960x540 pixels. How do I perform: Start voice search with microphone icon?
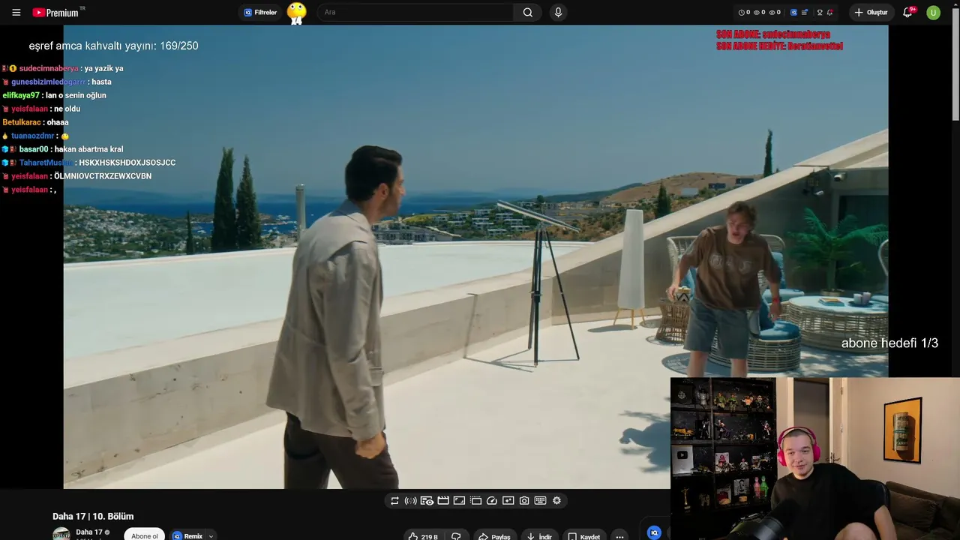(x=558, y=13)
